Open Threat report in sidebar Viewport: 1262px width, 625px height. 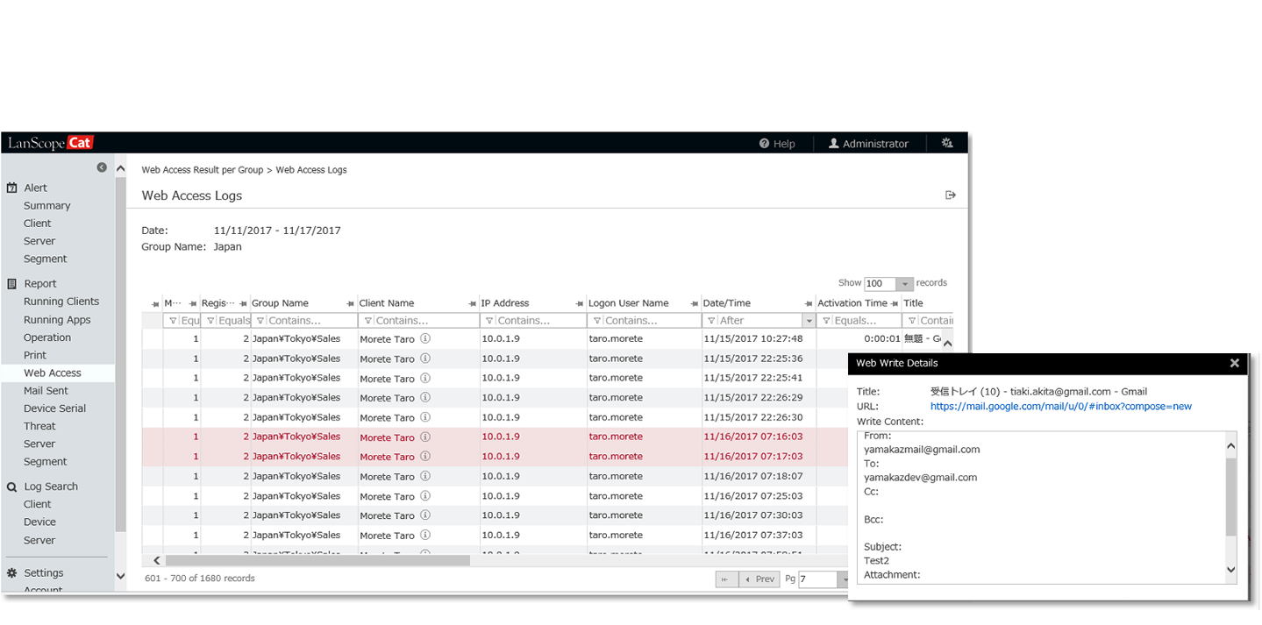tap(39, 426)
